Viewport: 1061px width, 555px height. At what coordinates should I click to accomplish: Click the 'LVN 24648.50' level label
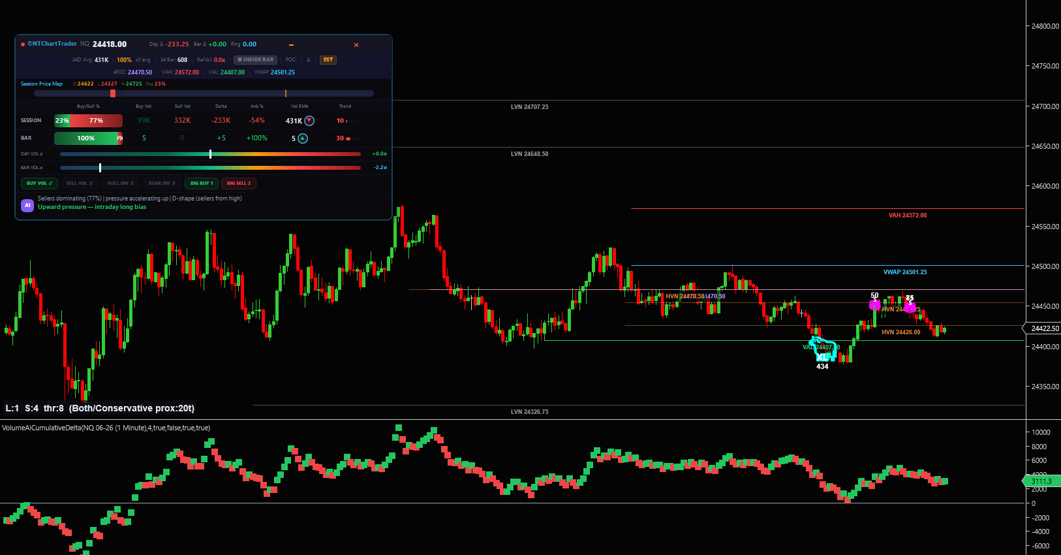tap(530, 154)
